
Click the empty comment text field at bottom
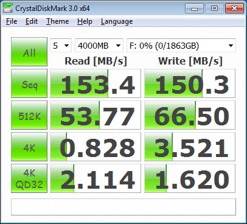click(123, 207)
